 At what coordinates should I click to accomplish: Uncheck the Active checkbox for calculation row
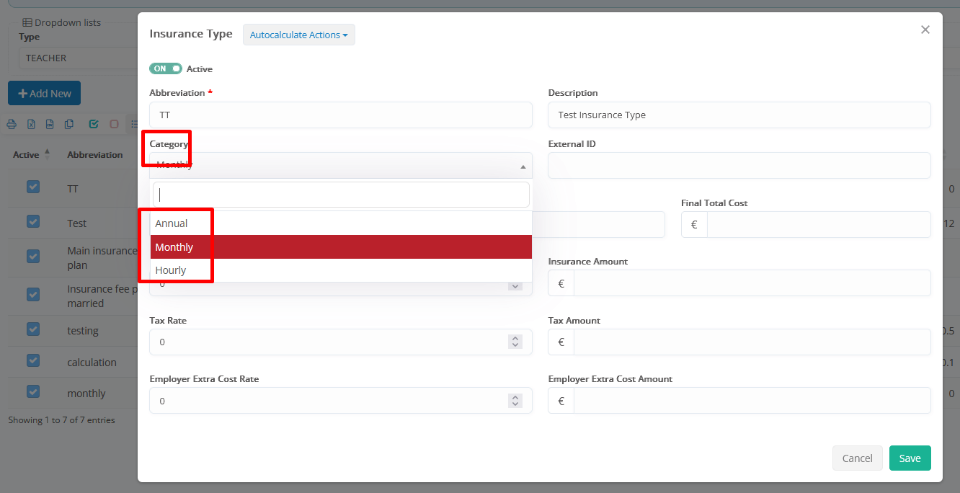pyautogui.click(x=33, y=360)
